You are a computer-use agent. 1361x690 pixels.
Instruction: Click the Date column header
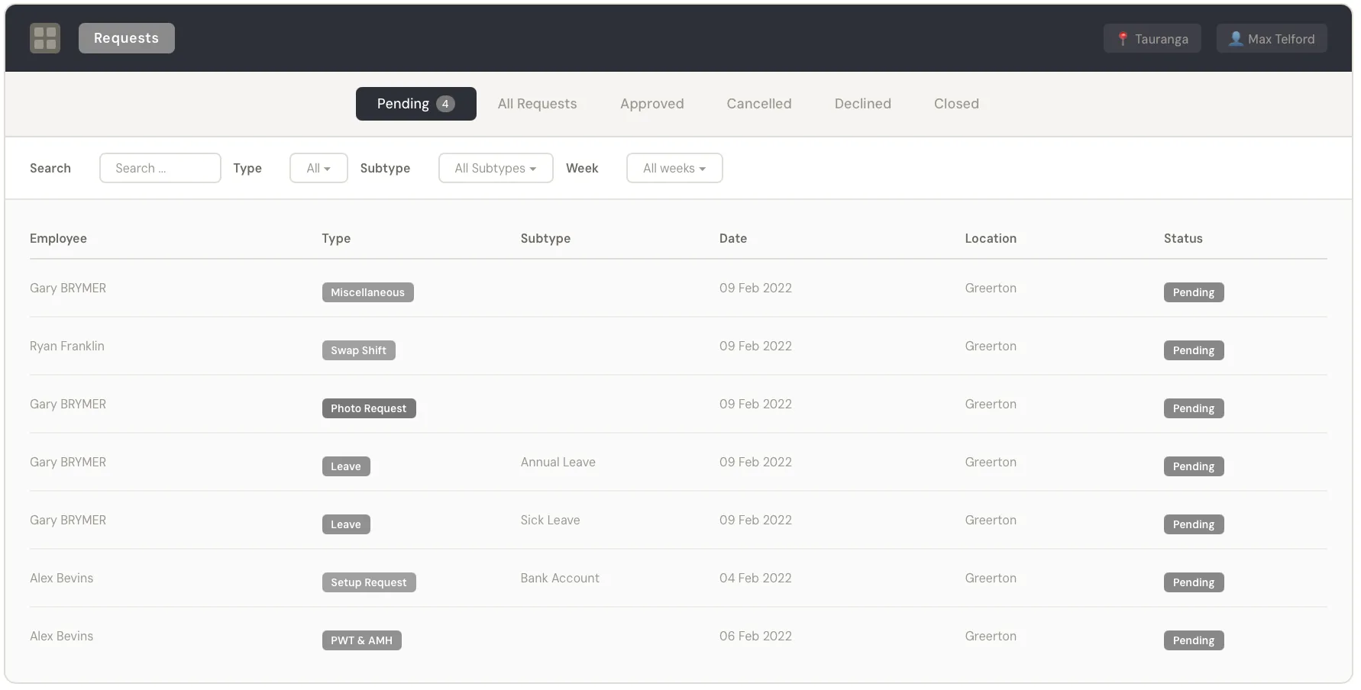click(733, 238)
